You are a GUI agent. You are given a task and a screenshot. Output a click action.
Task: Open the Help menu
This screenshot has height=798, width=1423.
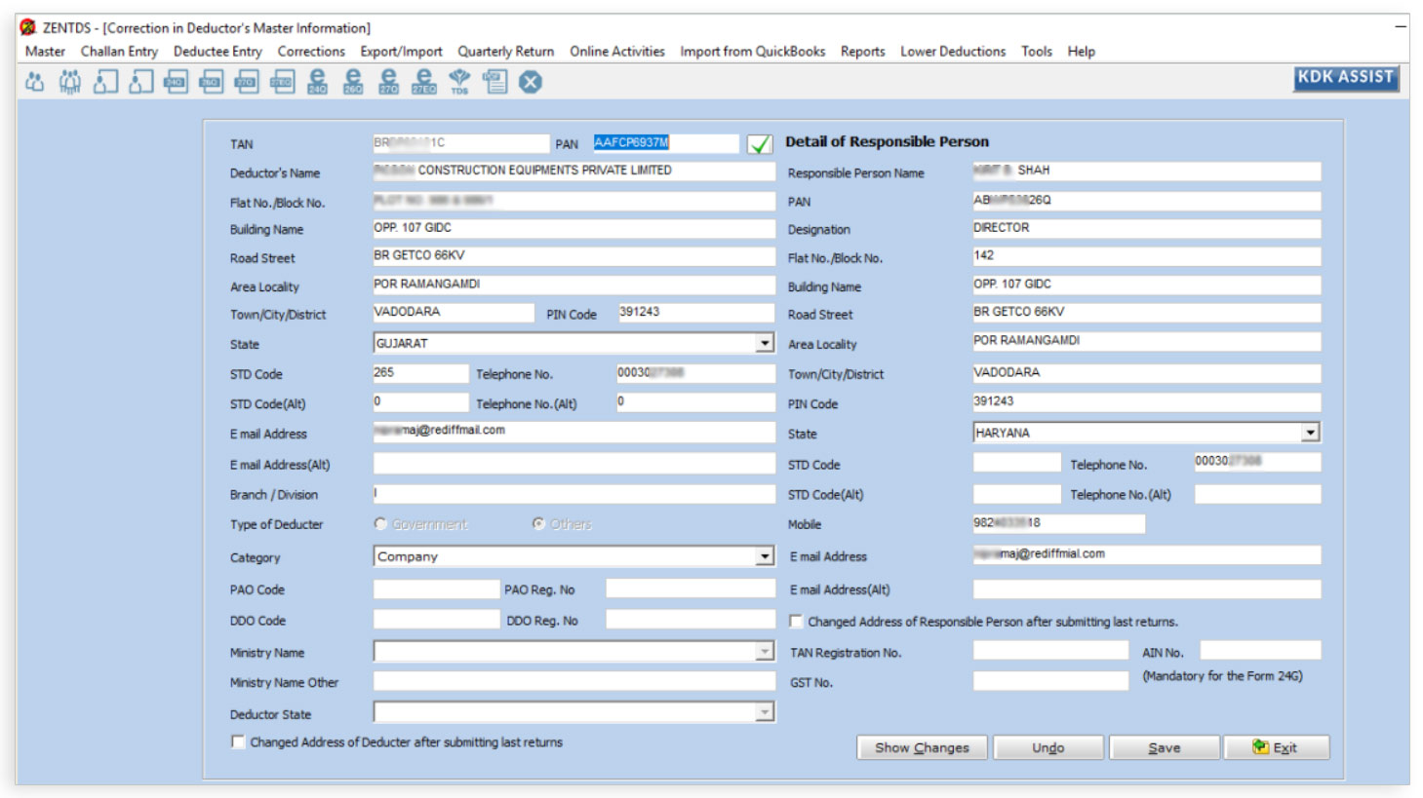tap(1081, 52)
